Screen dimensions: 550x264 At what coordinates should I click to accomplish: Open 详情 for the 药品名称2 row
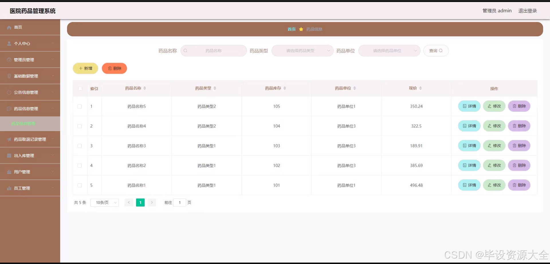(x=469, y=166)
